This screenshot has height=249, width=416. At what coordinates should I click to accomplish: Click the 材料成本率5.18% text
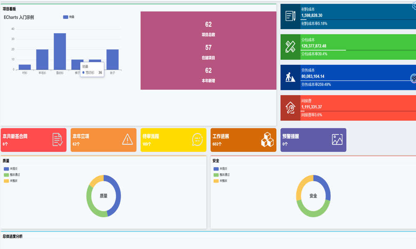[314, 24]
